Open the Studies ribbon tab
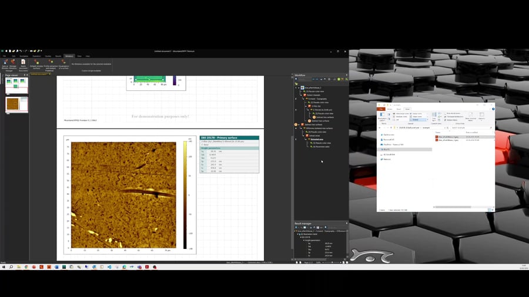Image resolution: width=529 pixels, height=297 pixels. (x=48, y=56)
